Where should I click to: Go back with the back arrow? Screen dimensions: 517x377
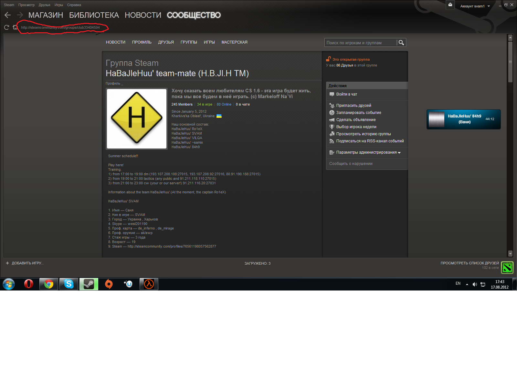(8, 15)
